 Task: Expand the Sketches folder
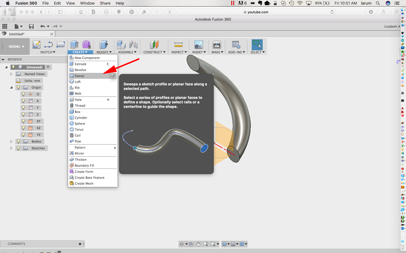(x=11, y=148)
